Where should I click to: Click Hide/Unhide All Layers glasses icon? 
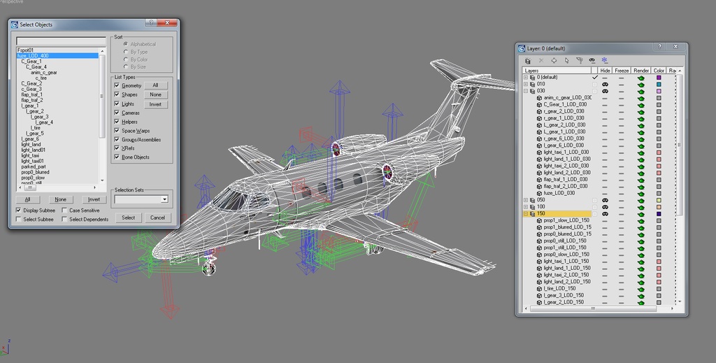pos(592,61)
